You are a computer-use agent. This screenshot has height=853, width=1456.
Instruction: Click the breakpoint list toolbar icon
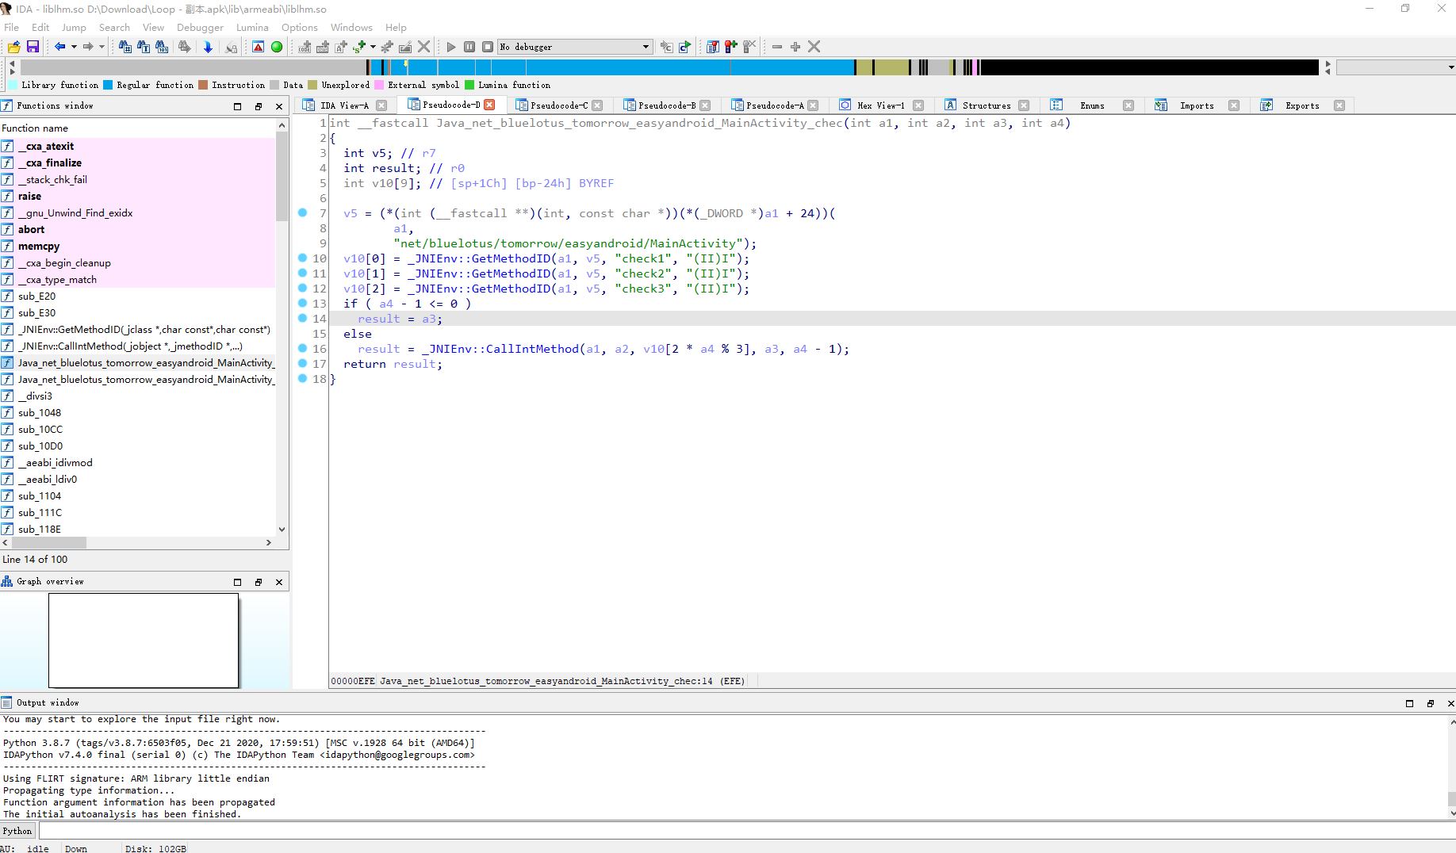point(712,47)
